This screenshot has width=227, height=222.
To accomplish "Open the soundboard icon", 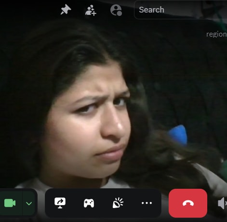I will point(118,203).
